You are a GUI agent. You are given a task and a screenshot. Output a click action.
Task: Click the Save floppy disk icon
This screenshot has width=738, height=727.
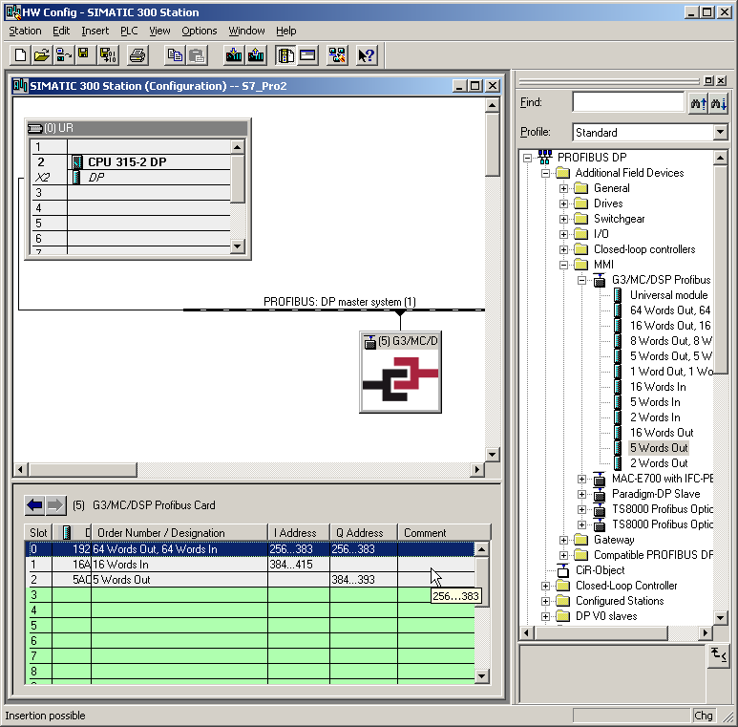(x=84, y=55)
